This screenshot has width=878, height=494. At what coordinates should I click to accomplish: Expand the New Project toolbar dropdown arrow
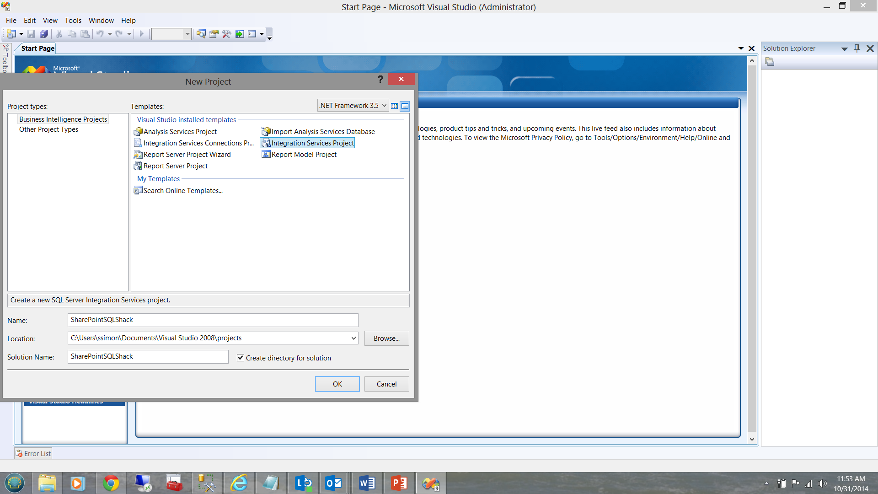point(21,34)
